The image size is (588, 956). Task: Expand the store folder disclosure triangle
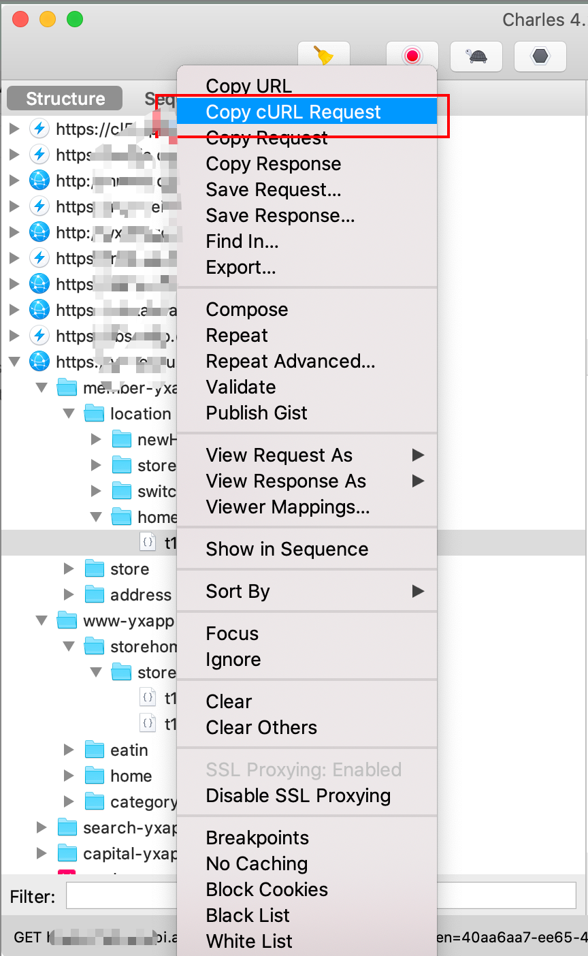[69, 569]
